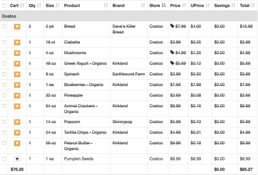The height and width of the screenshot is (175, 258).
Task: Click the orange cart icon for Bread
Action: pyautogui.click(x=17, y=27)
